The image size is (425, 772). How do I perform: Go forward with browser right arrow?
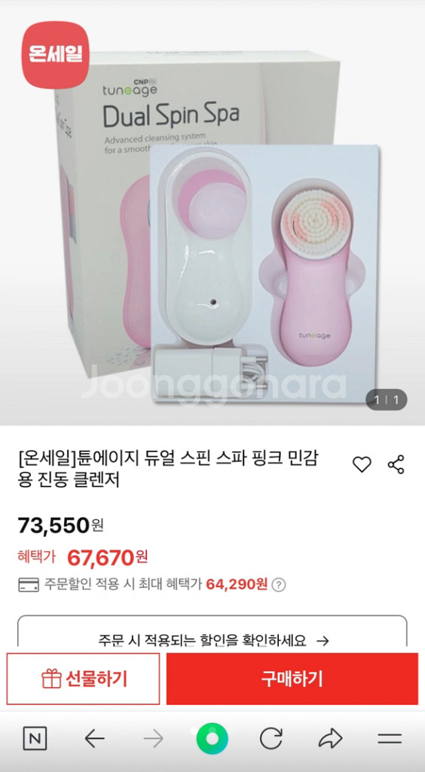[x=154, y=738]
